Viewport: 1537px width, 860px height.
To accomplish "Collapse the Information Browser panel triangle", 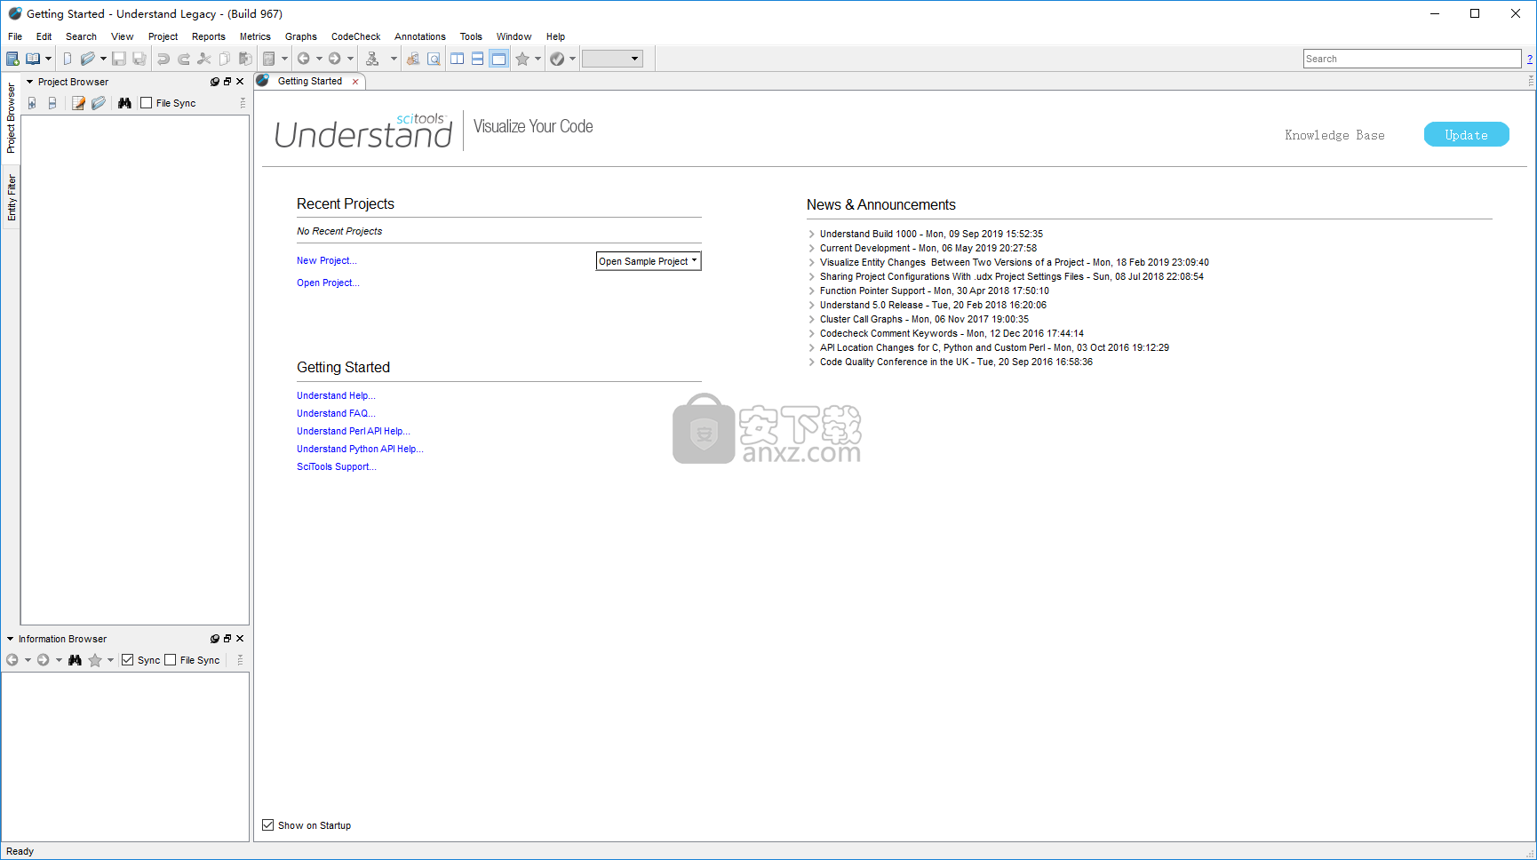I will point(10,639).
